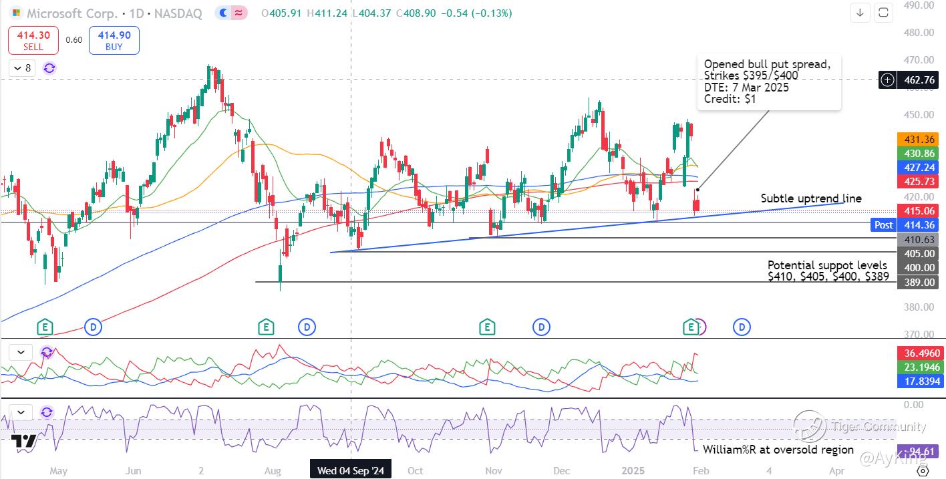
Task: Click the earnings E marker near Nov
Action: [487, 327]
